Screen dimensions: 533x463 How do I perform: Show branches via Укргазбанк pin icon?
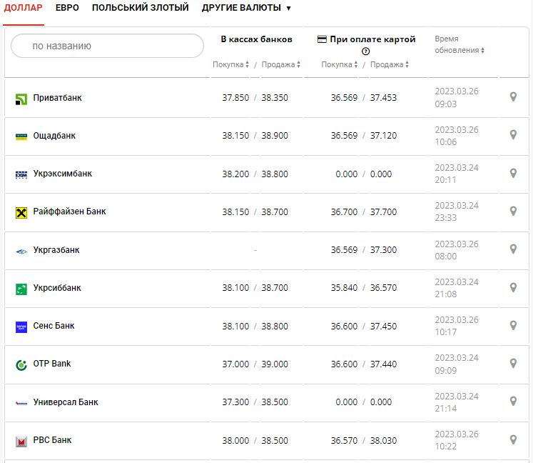click(x=512, y=249)
